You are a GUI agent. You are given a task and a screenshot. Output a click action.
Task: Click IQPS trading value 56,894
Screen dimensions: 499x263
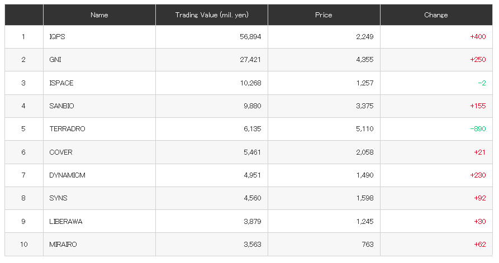coord(250,37)
